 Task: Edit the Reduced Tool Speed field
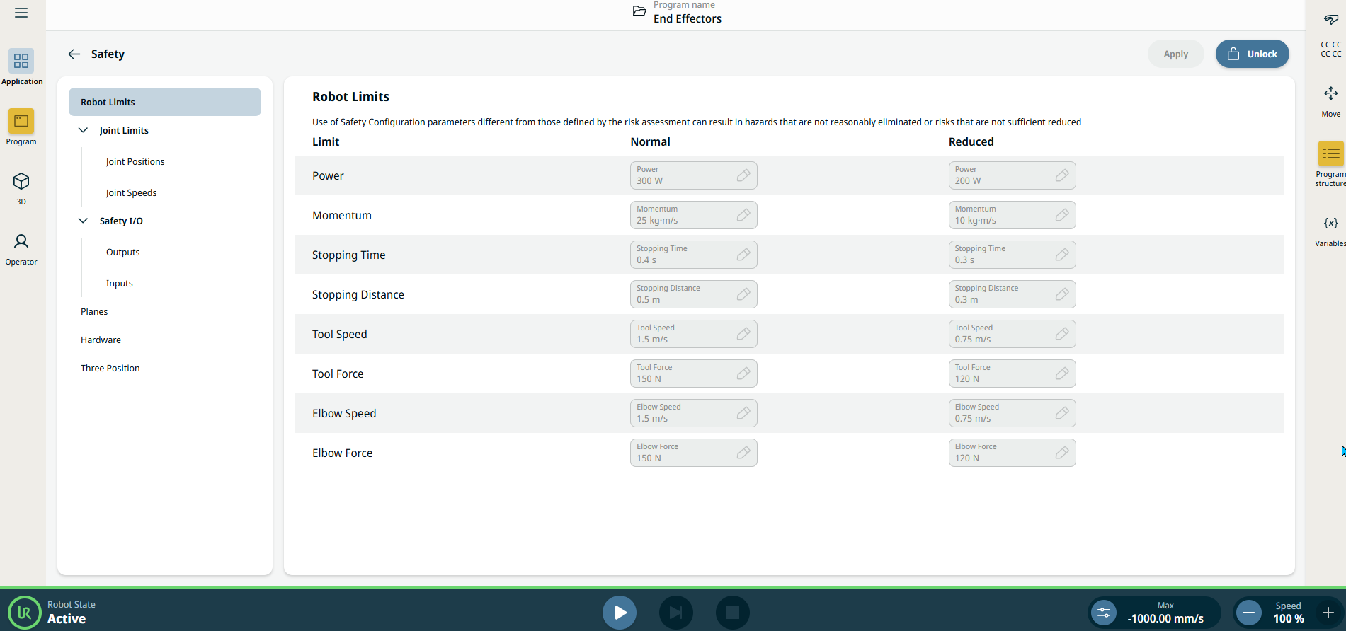click(x=1011, y=334)
